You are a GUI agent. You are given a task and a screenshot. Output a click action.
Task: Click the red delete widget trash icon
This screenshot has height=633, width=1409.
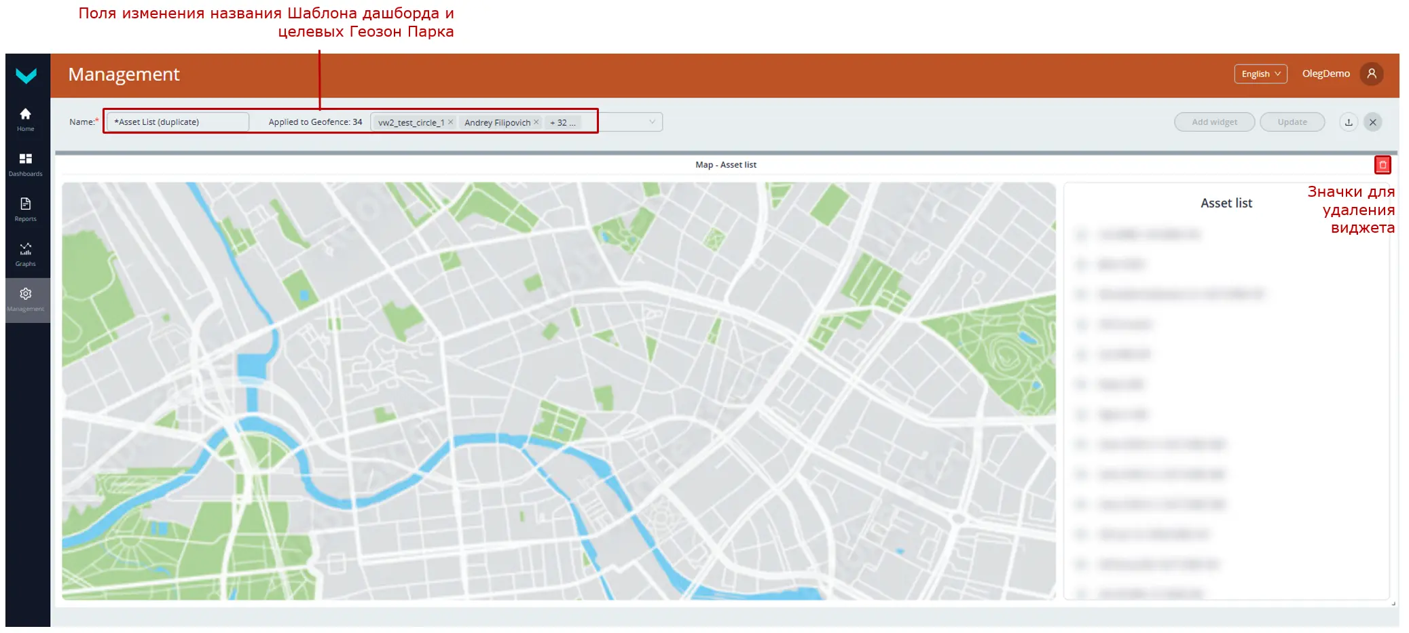point(1382,165)
